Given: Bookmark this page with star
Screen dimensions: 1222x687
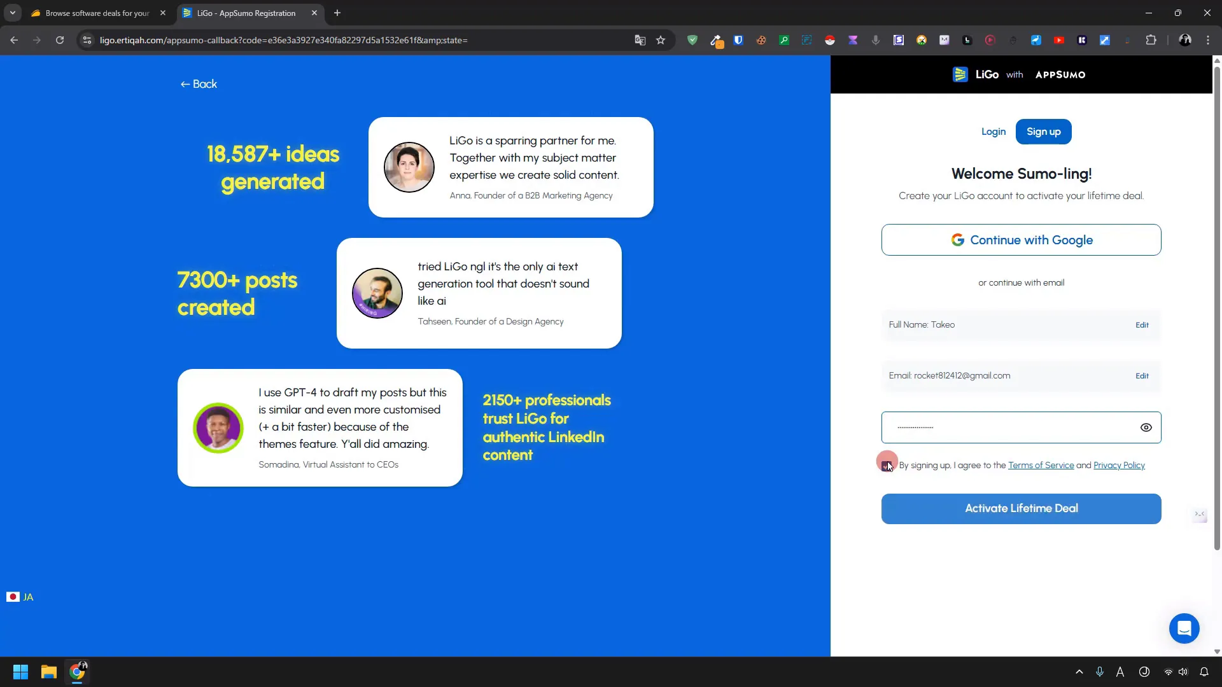Looking at the screenshot, I should [x=661, y=40].
